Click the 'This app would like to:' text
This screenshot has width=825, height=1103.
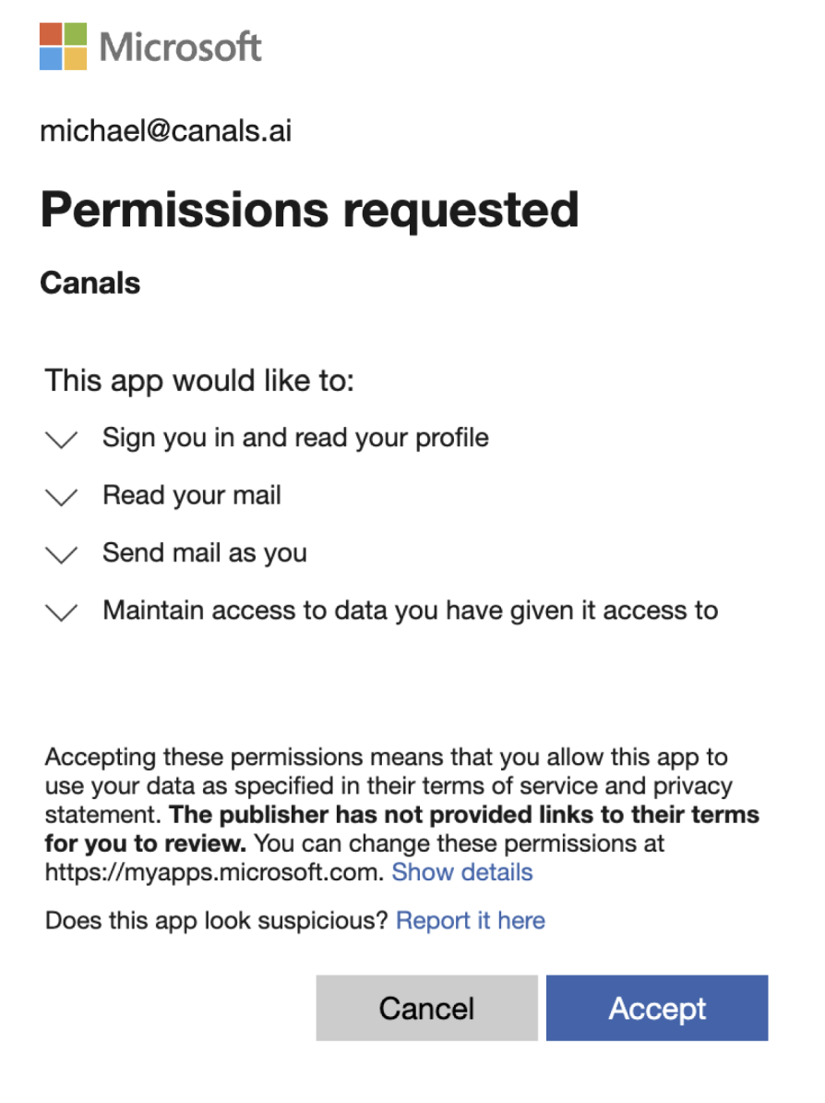pos(199,382)
